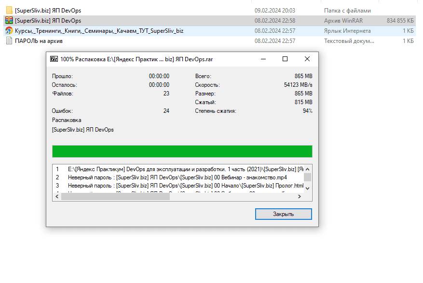Click the folder icon for [SuperSliv.biz] ЯП DevOps
The image size is (423, 283).
[x=9, y=10]
